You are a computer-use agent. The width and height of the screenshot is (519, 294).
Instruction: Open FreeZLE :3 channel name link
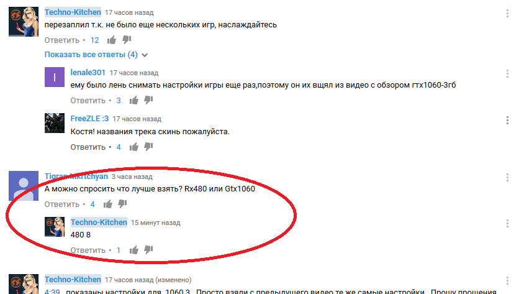(x=89, y=119)
